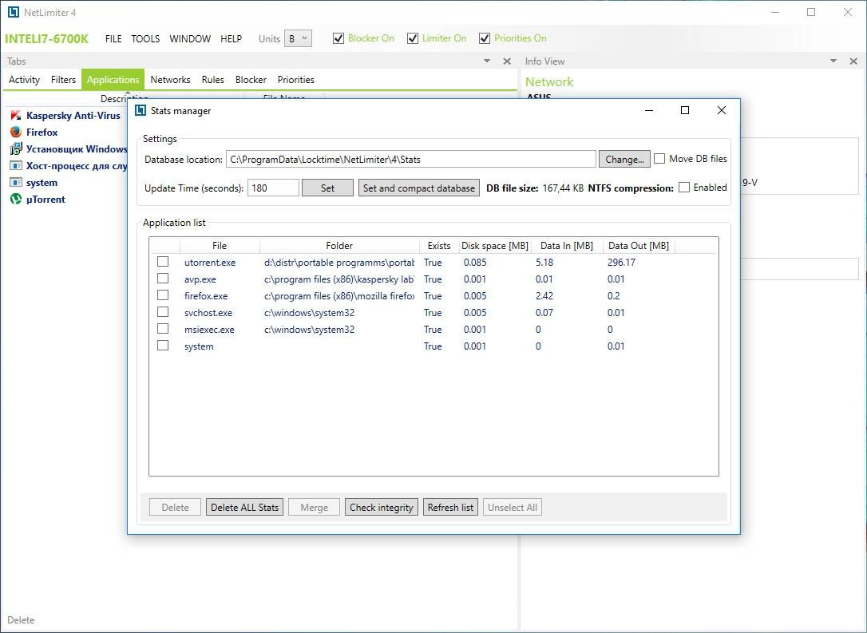Click the µTorrent icon in applications list
Viewport: 867px width, 633px height.
pyautogui.click(x=15, y=199)
